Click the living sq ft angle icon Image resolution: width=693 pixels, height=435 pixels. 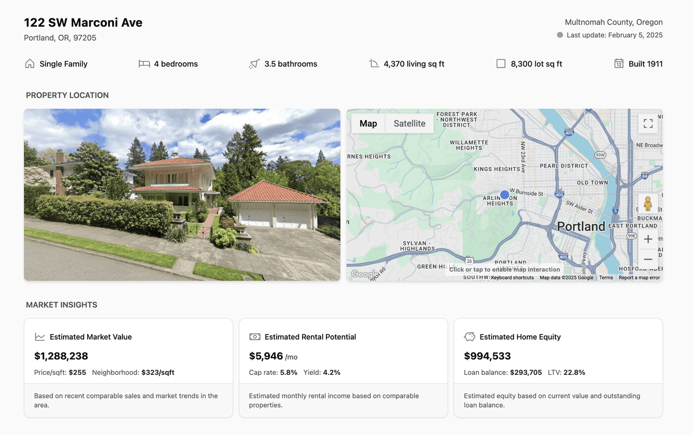click(x=374, y=64)
